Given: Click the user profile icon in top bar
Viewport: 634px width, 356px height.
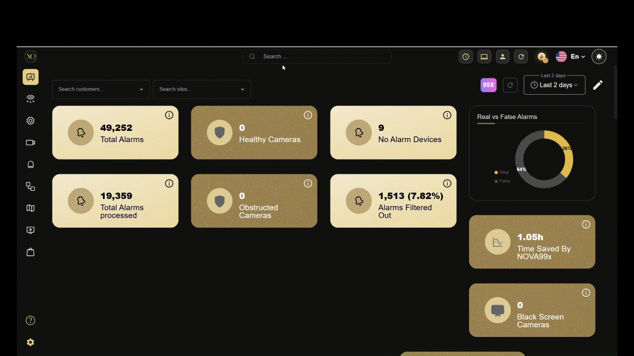Looking at the screenshot, I should tap(503, 57).
